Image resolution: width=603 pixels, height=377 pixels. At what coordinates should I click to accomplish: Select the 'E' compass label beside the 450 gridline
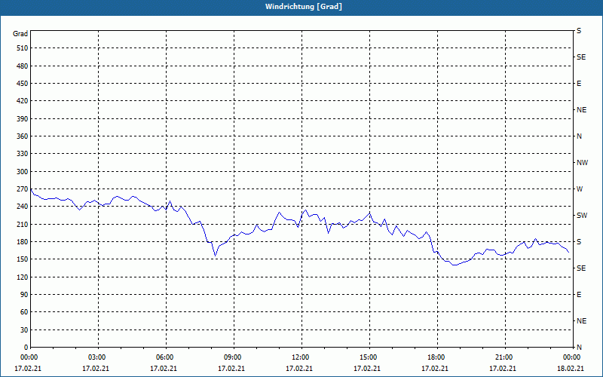tap(579, 84)
